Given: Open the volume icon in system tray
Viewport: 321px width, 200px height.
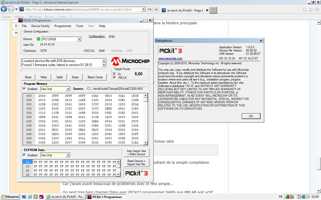Looking at the screenshot, I should [x=307, y=197].
